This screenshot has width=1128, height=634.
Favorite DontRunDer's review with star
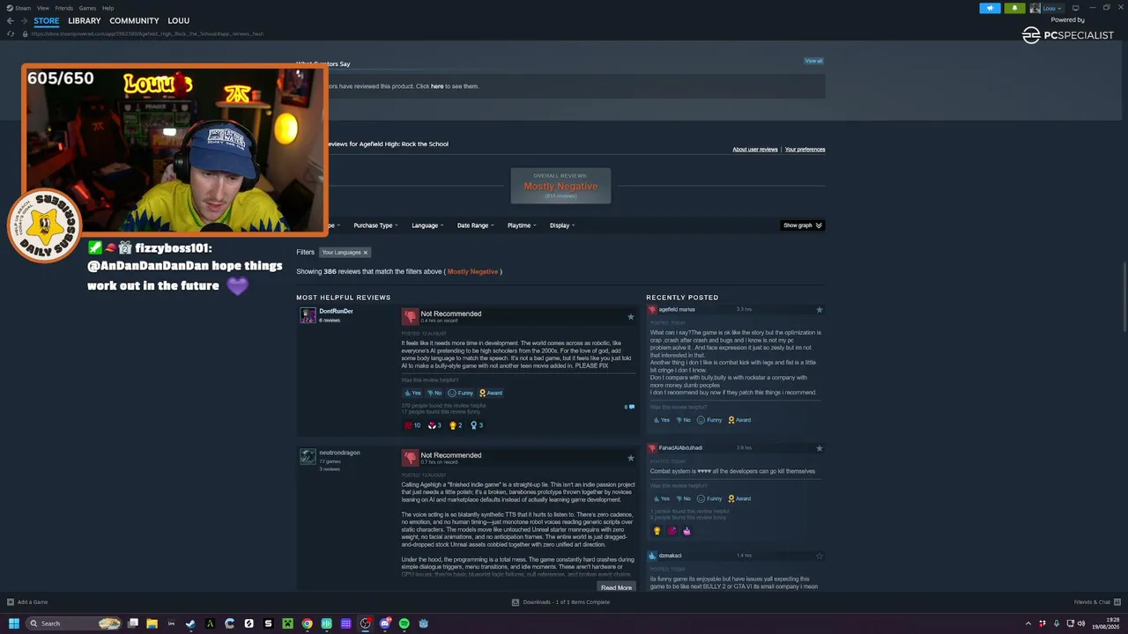click(630, 317)
